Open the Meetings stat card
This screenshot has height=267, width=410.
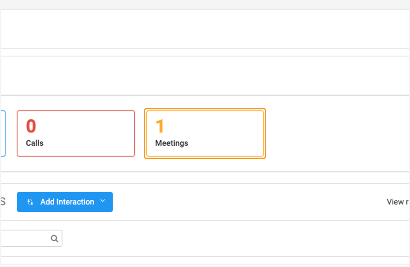click(x=205, y=133)
